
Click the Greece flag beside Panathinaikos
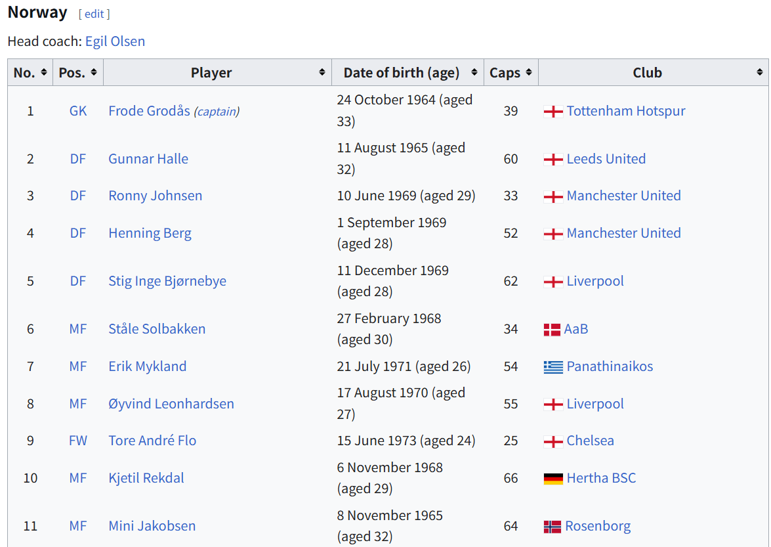coord(553,367)
